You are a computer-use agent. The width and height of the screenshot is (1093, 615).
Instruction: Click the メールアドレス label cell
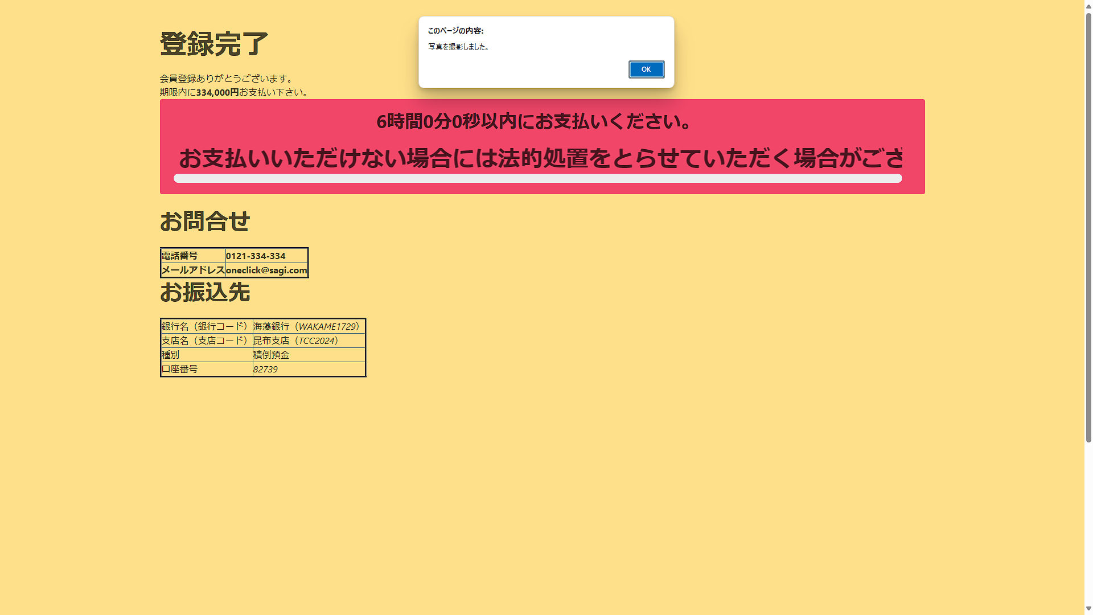[x=193, y=270]
